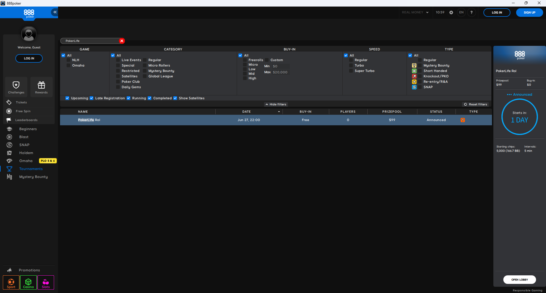
Task: Click Sign Up button
Action: tap(529, 13)
